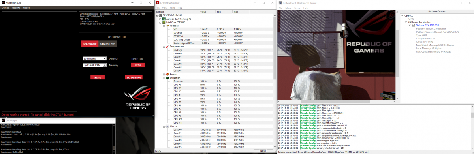Sort by the Sensor column header
Image resolution: width=474 pixels, height=154 pixels.
click(177, 12)
